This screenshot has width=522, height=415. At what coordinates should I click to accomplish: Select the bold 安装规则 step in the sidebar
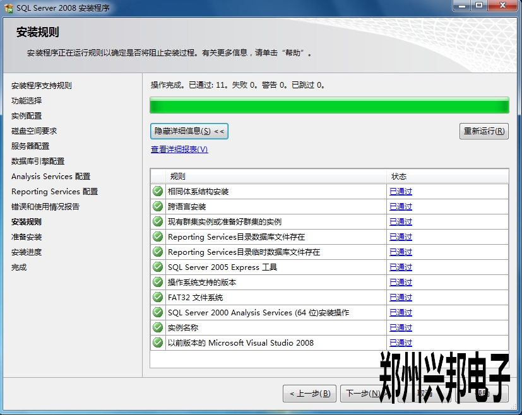click(27, 222)
